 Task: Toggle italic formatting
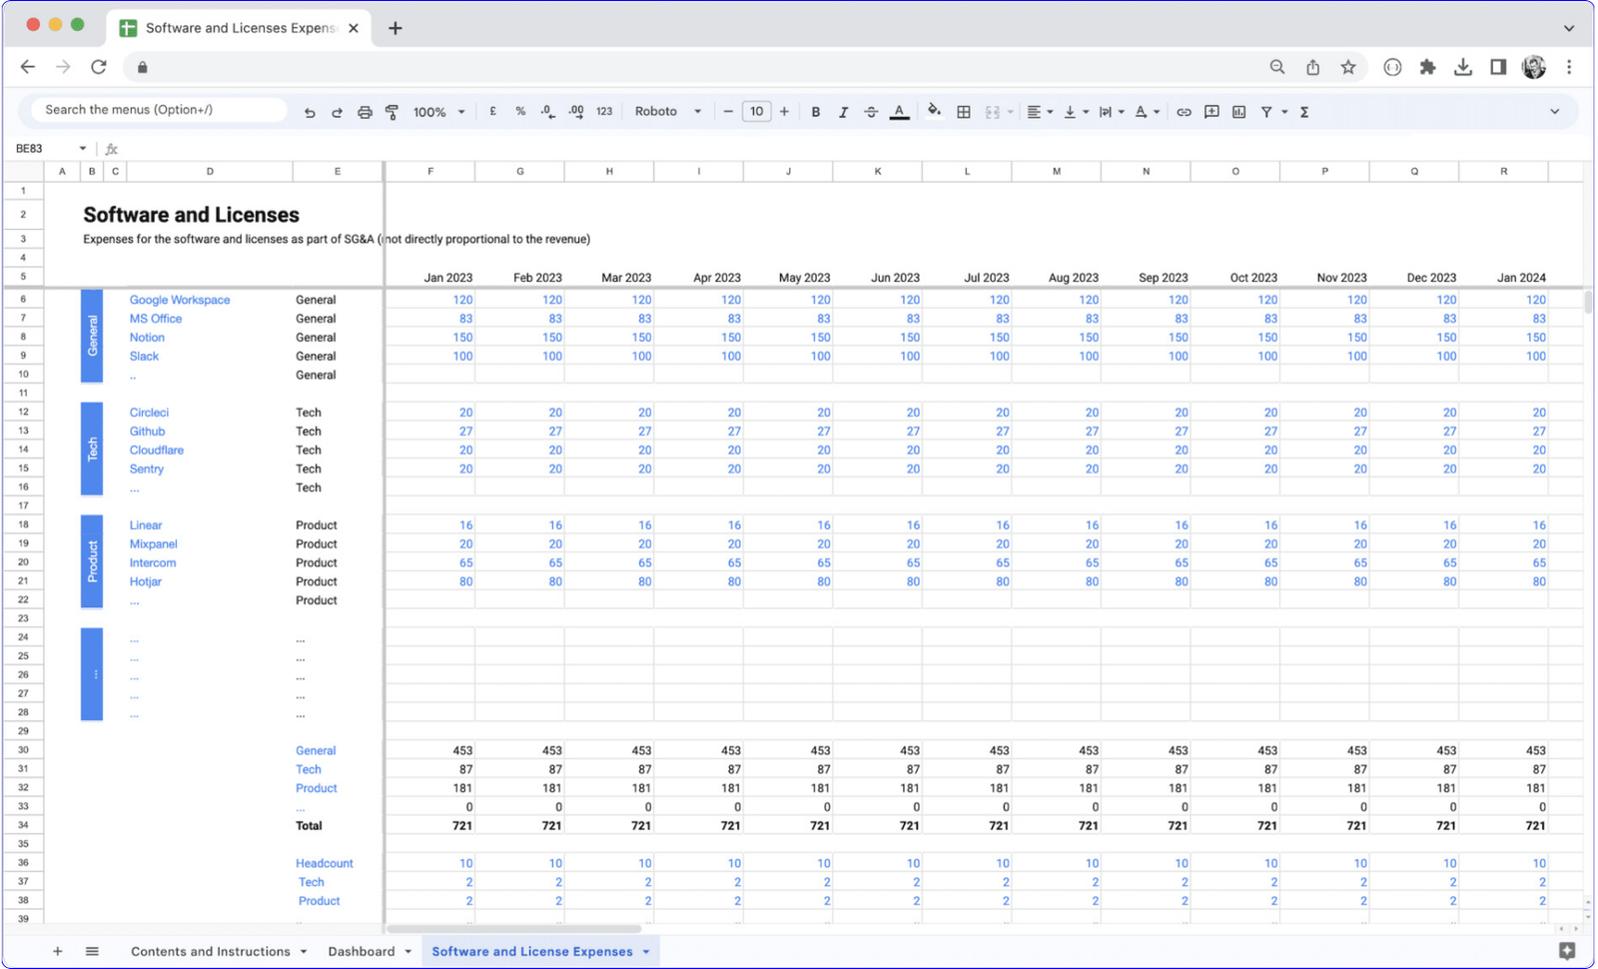click(843, 112)
